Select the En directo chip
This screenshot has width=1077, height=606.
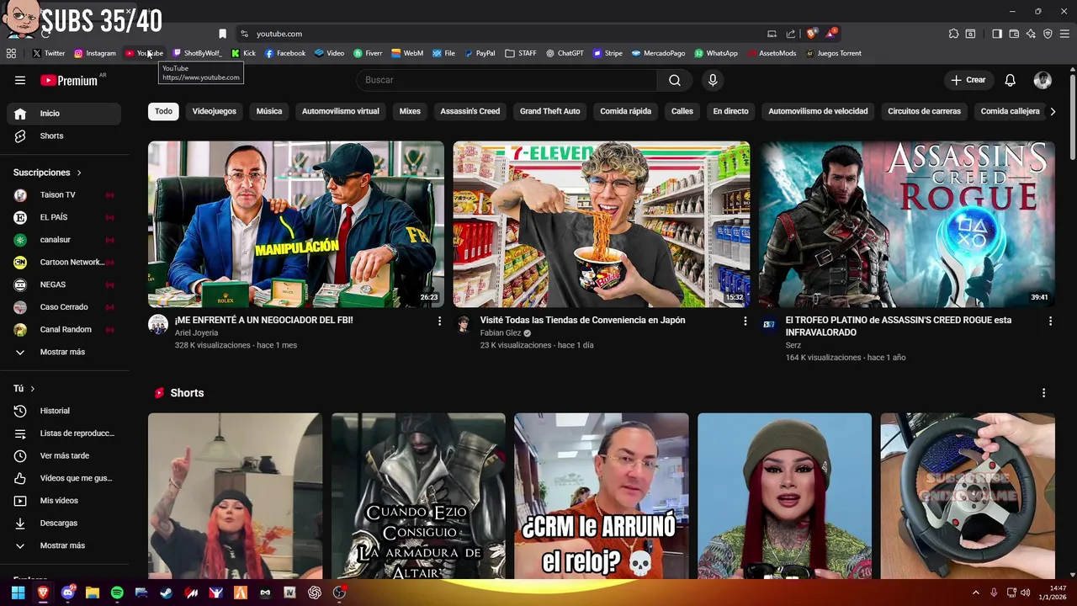730,111
